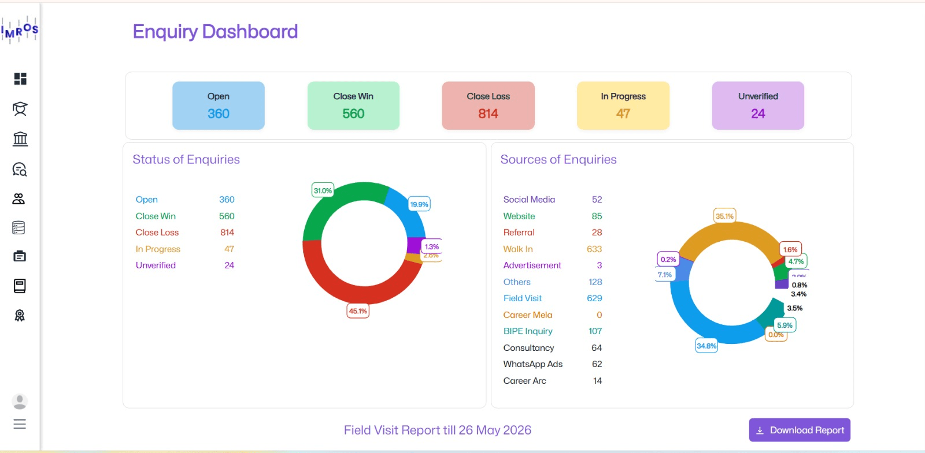The height and width of the screenshot is (453, 925).
Task: Select the Open 360 summary card
Action: tap(219, 106)
